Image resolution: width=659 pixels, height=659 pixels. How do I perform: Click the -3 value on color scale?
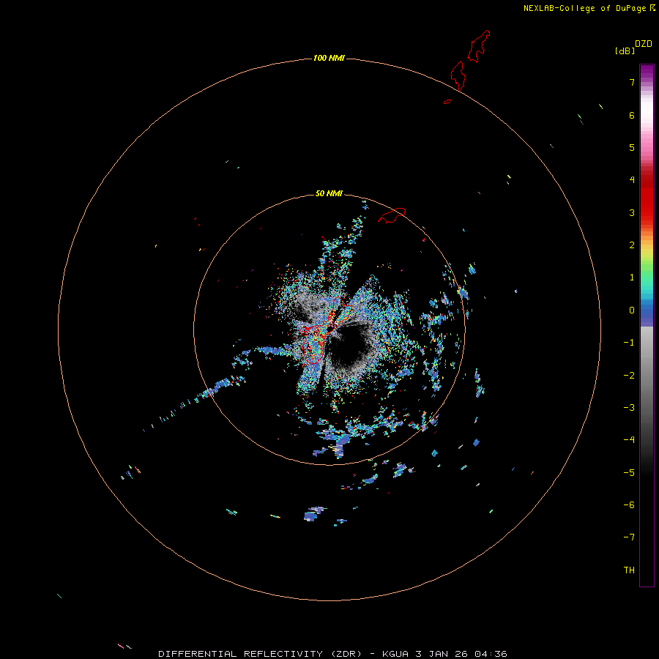[x=629, y=408]
